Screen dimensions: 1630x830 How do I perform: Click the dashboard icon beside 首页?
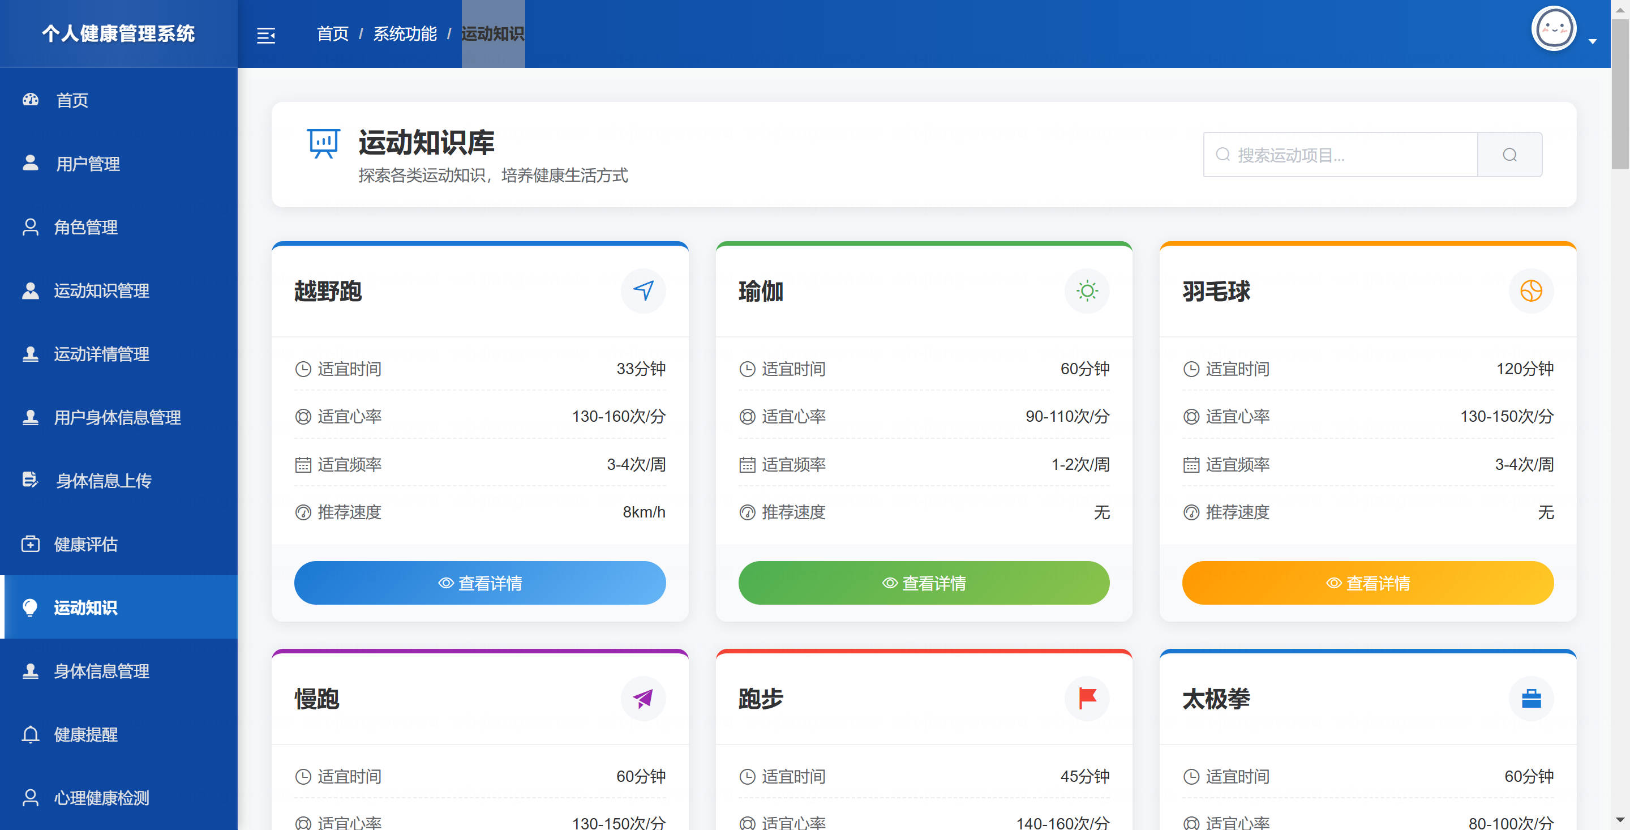31,100
